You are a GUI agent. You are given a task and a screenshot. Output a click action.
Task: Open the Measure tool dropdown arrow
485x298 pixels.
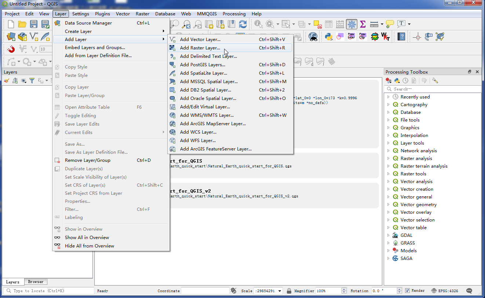click(x=382, y=25)
